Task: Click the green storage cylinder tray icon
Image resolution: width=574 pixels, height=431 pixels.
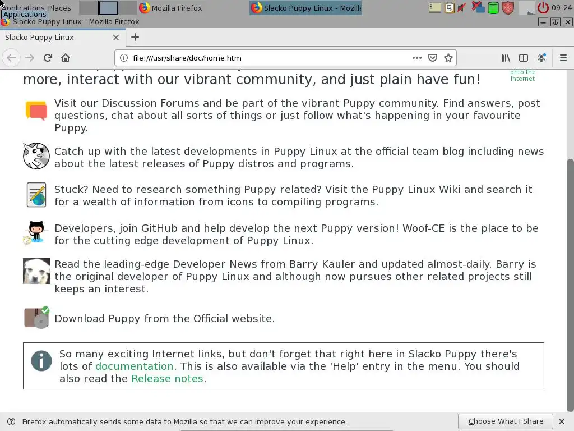Action: (493, 8)
